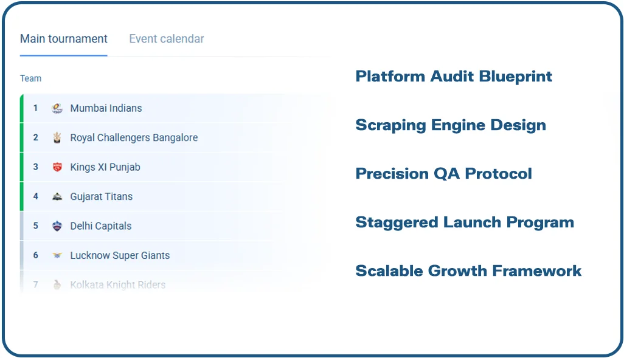Click the Kings XI Punjab logo
The width and height of the screenshot is (624, 358).
click(x=57, y=167)
